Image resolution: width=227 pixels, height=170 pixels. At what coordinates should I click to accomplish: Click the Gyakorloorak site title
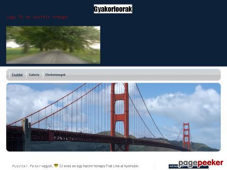(x=113, y=9)
